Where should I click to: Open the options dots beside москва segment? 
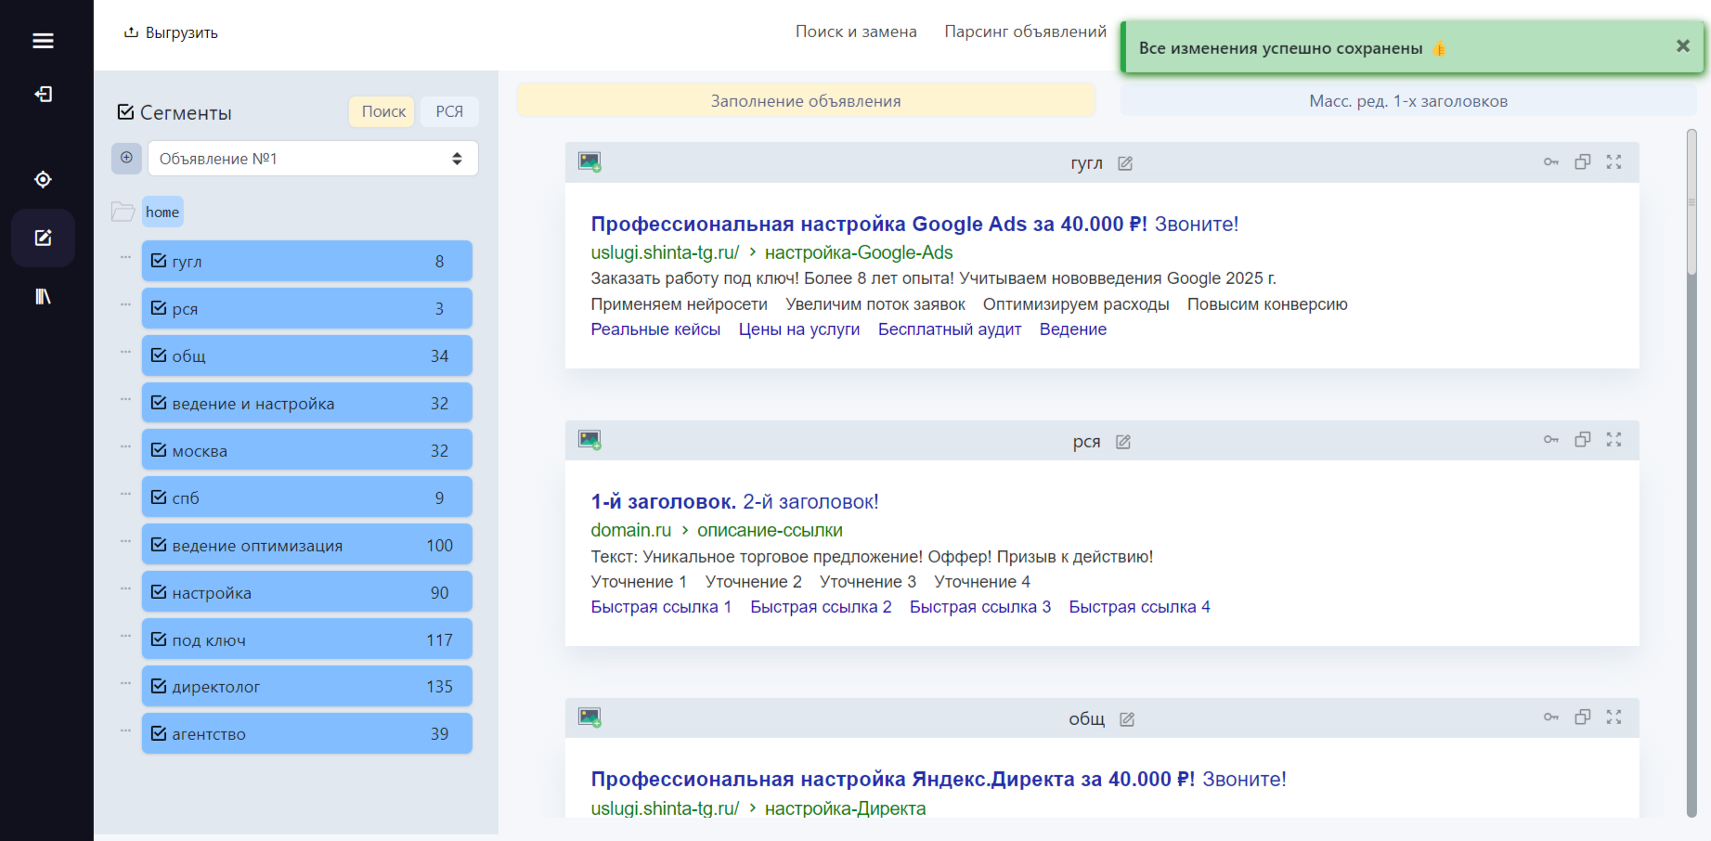[x=125, y=446]
